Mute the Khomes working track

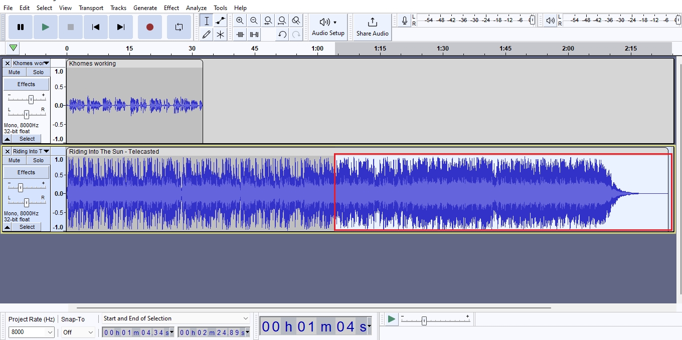pyautogui.click(x=14, y=72)
